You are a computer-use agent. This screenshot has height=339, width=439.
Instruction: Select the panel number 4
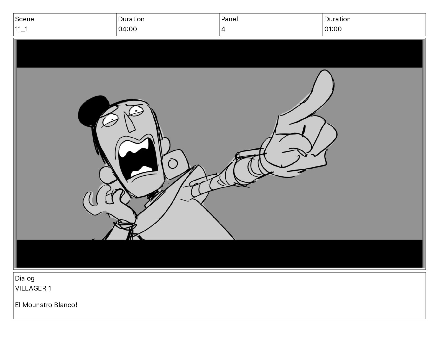point(223,29)
